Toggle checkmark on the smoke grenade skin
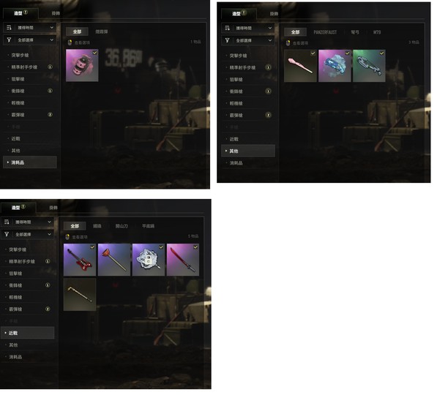437x395 pixels. point(94,53)
